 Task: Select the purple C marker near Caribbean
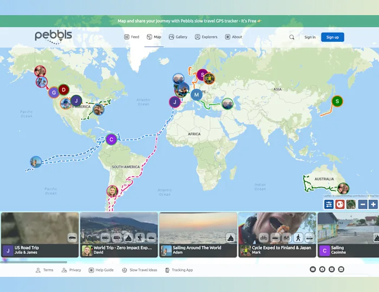[111, 140]
